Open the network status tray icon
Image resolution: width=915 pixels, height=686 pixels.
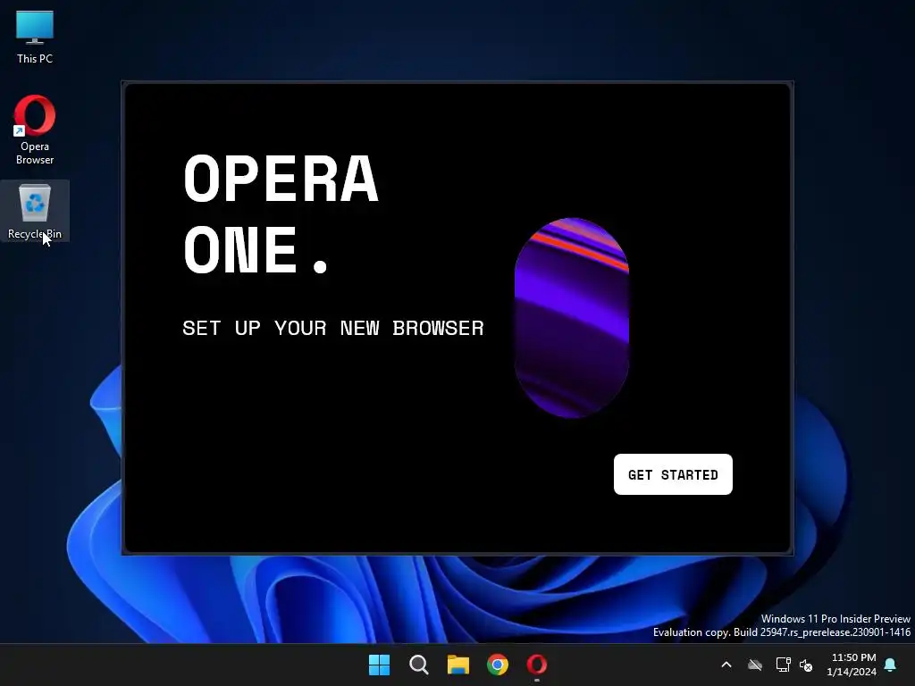[x=783, y=665]
